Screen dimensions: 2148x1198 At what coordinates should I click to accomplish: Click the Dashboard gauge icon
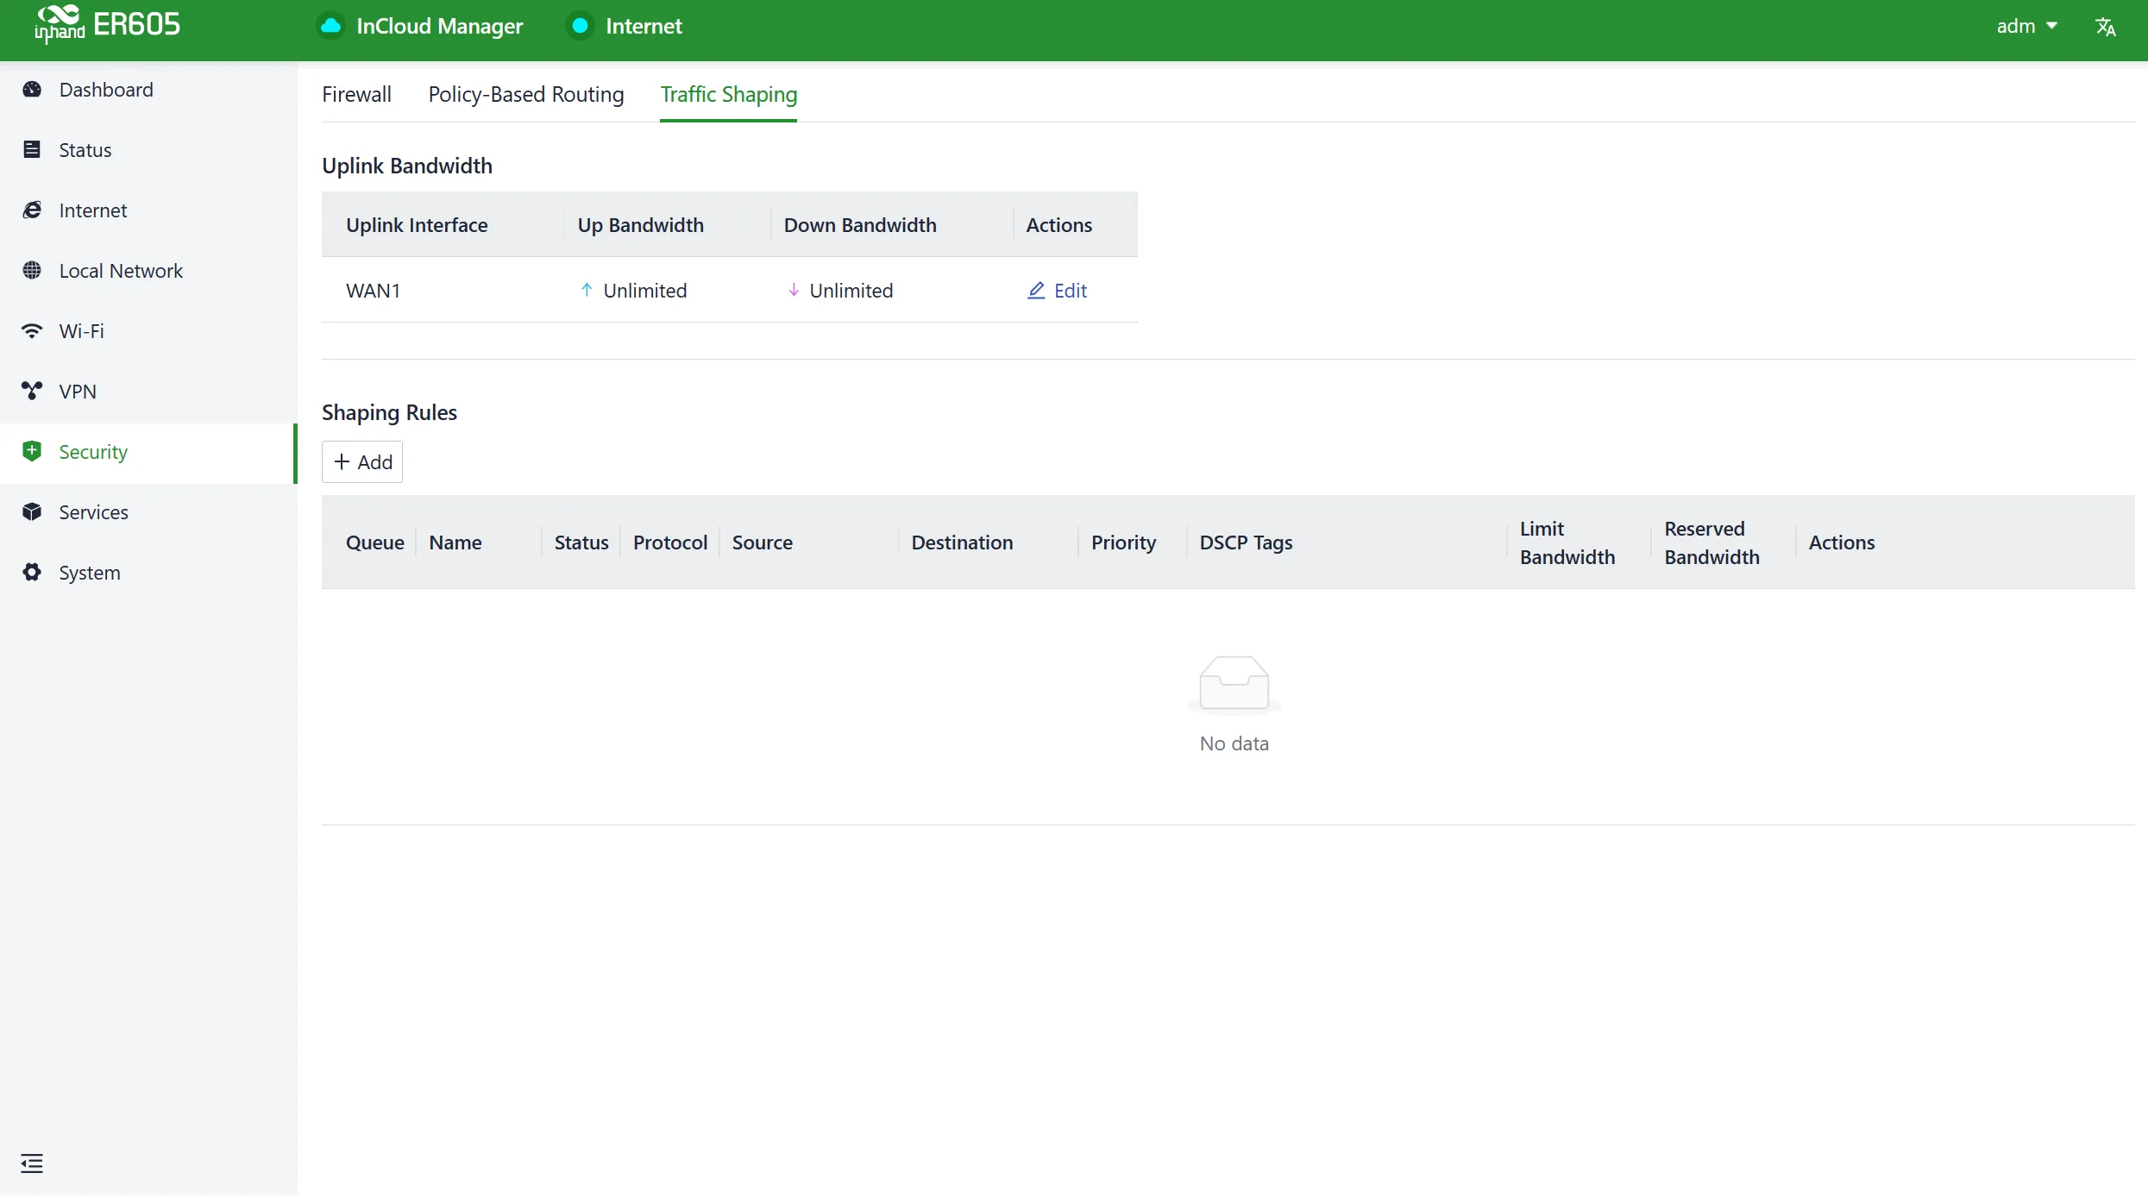coord(32,90)
